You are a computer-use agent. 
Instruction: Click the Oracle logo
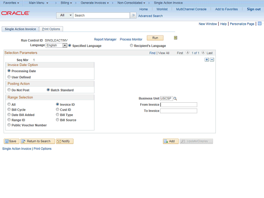(x=16, y=13)
